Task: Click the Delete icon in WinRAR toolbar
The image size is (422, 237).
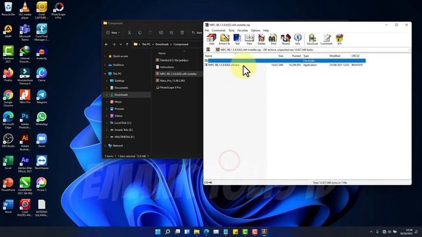Action: 261,39
